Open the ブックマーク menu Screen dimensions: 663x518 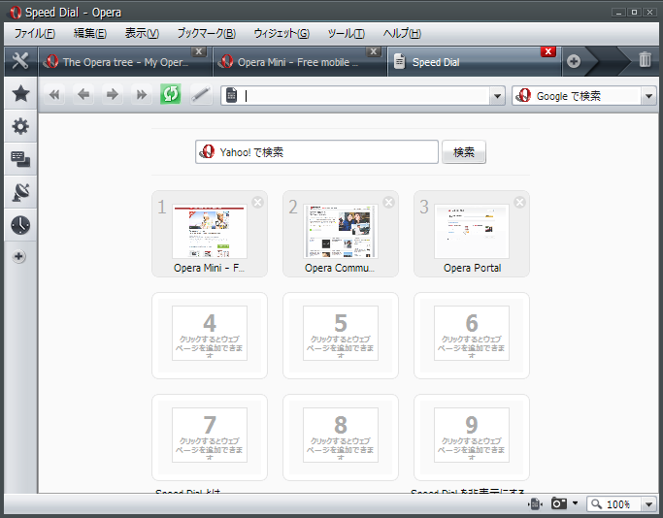pyautogui.click(x=207, y=33)
